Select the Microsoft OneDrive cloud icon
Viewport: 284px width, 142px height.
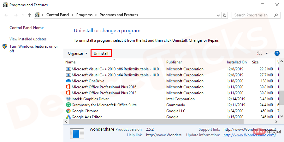[x=68, y=81]
